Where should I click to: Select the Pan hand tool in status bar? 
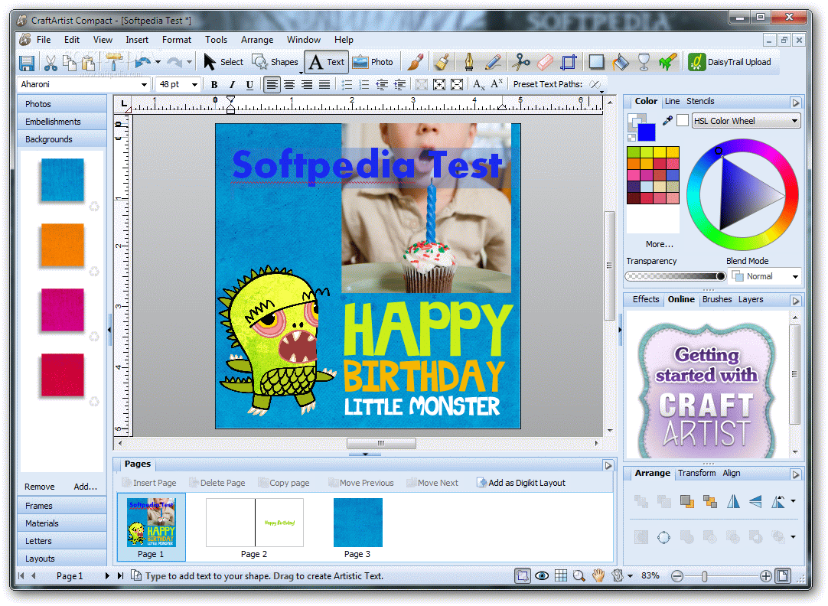tap(598, 575)
